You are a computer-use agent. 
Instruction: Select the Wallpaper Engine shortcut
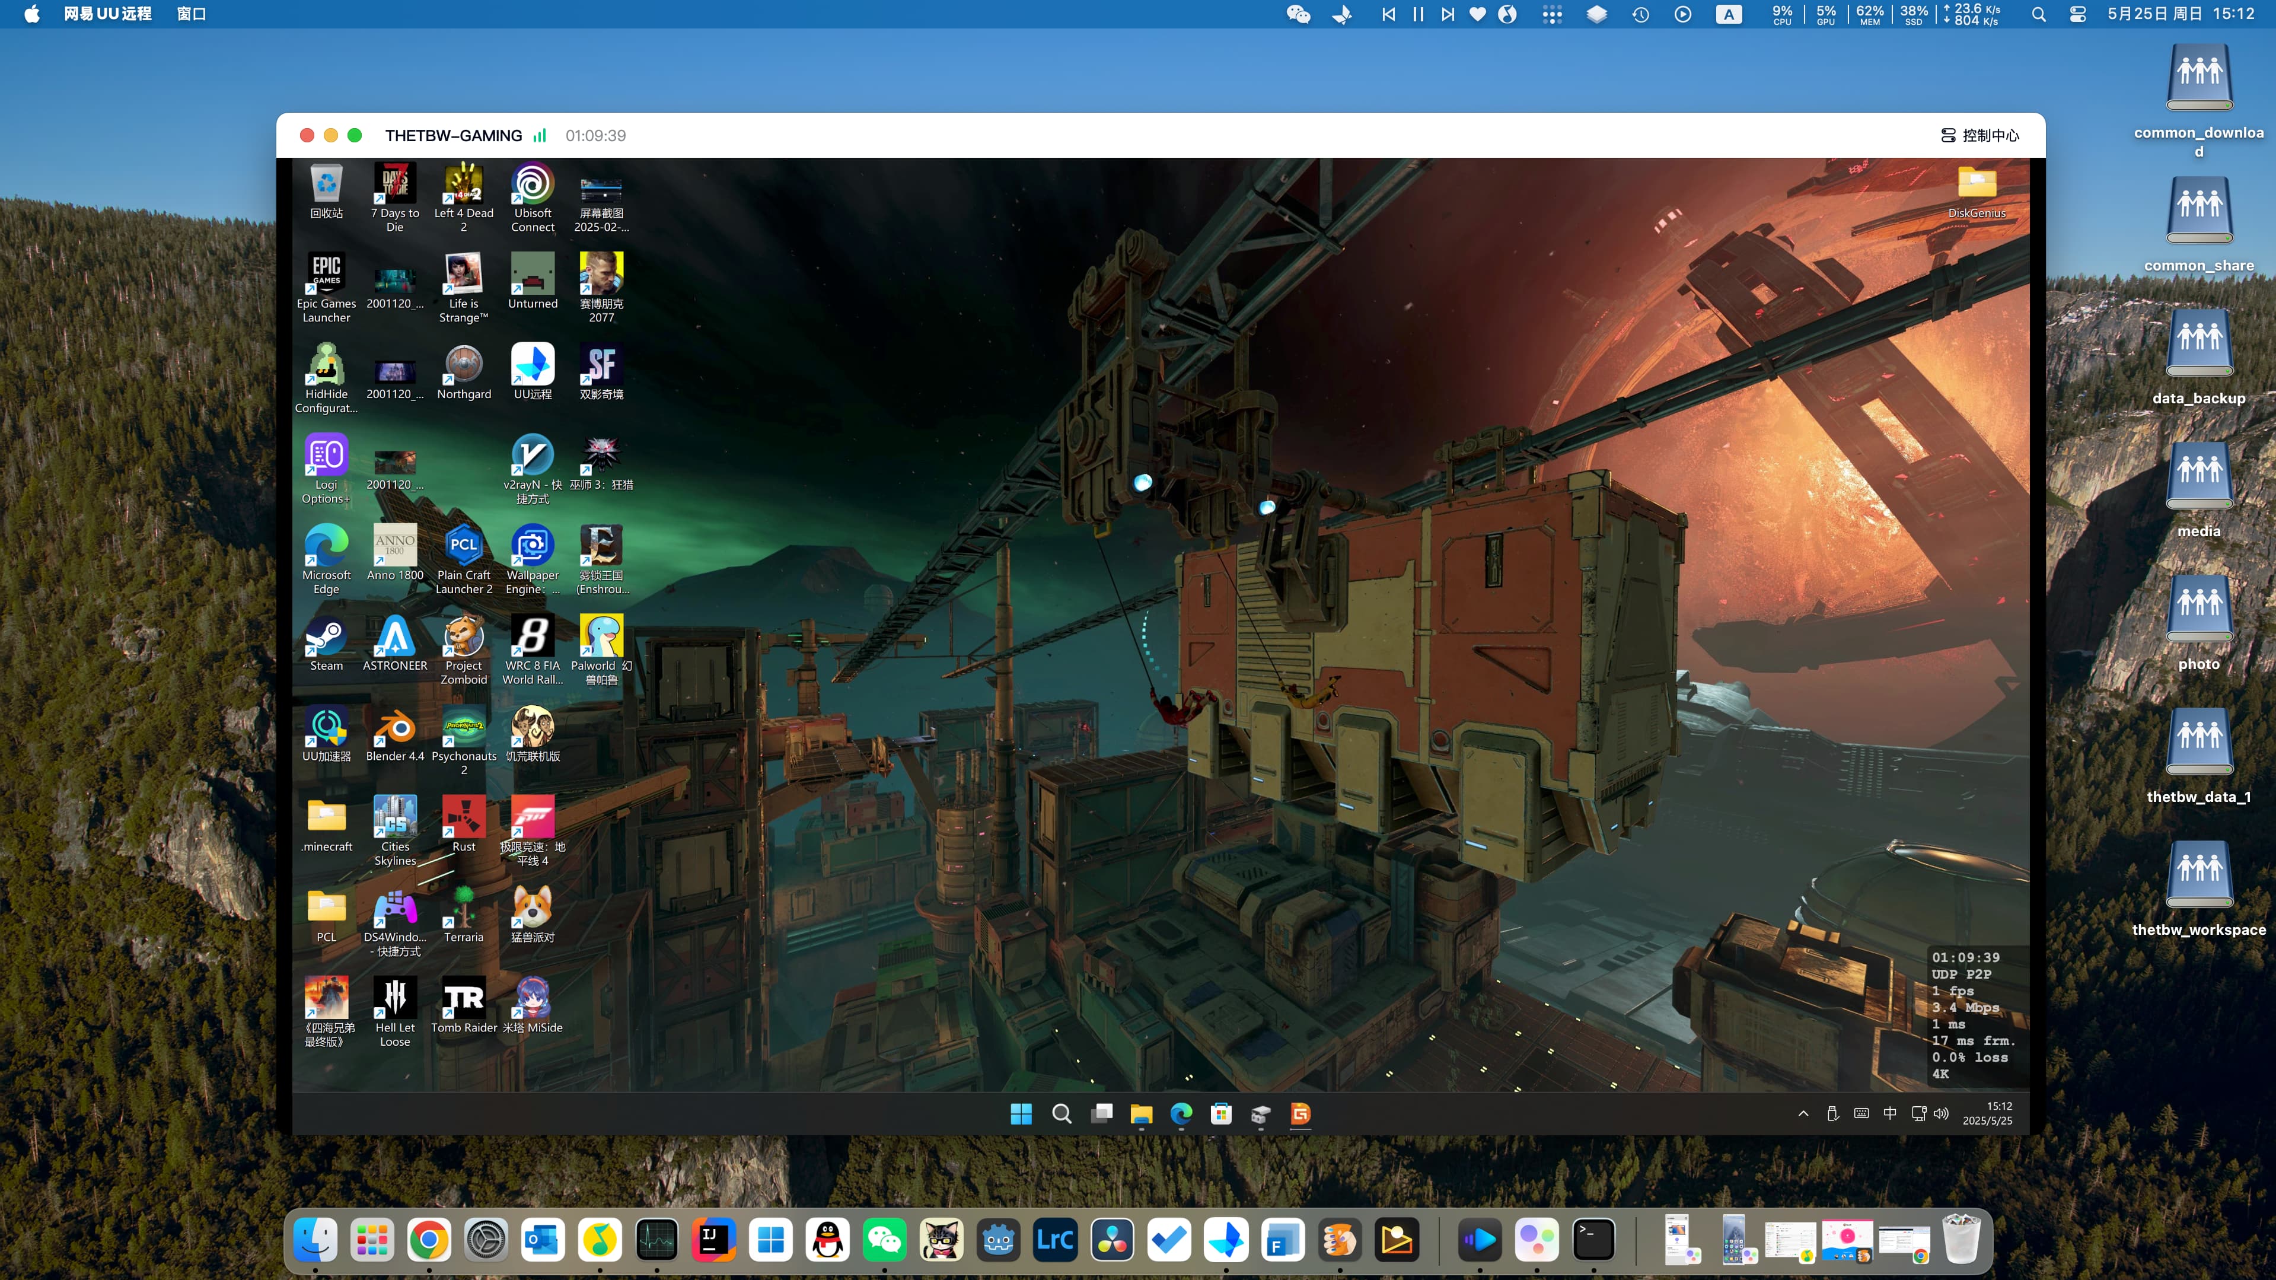tap(533, 559)
